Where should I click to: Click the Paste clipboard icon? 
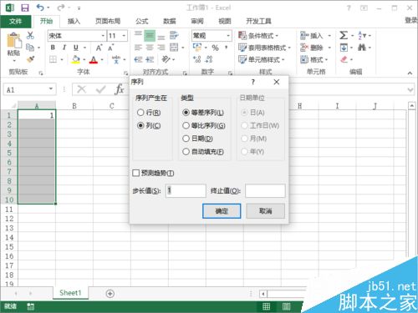coord(13,40)
